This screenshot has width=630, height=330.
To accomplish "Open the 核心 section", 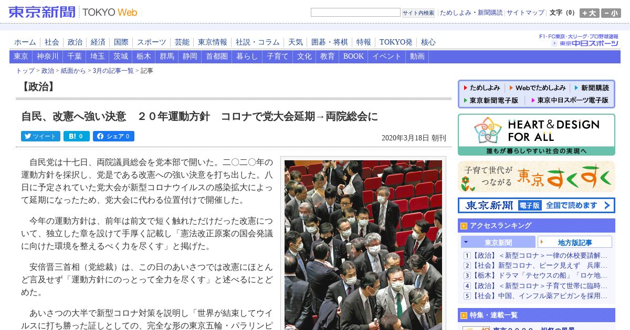I will [x=428, y=42].
